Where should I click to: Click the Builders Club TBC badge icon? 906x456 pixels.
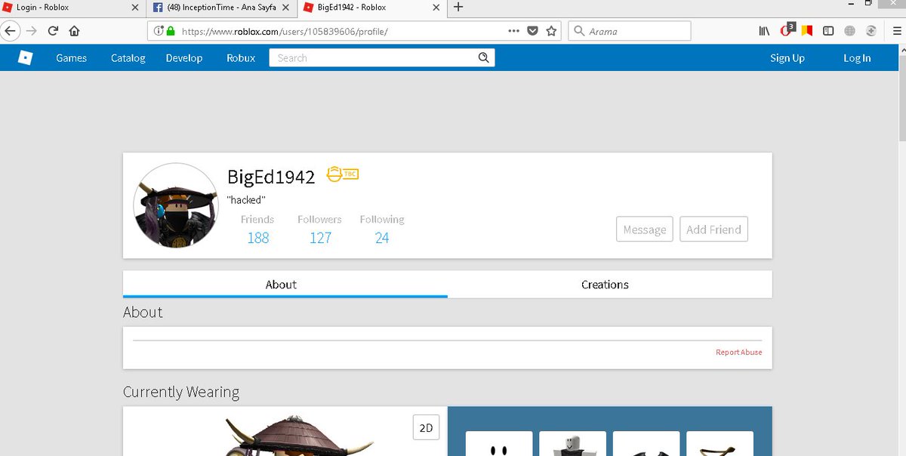(342, 174)
